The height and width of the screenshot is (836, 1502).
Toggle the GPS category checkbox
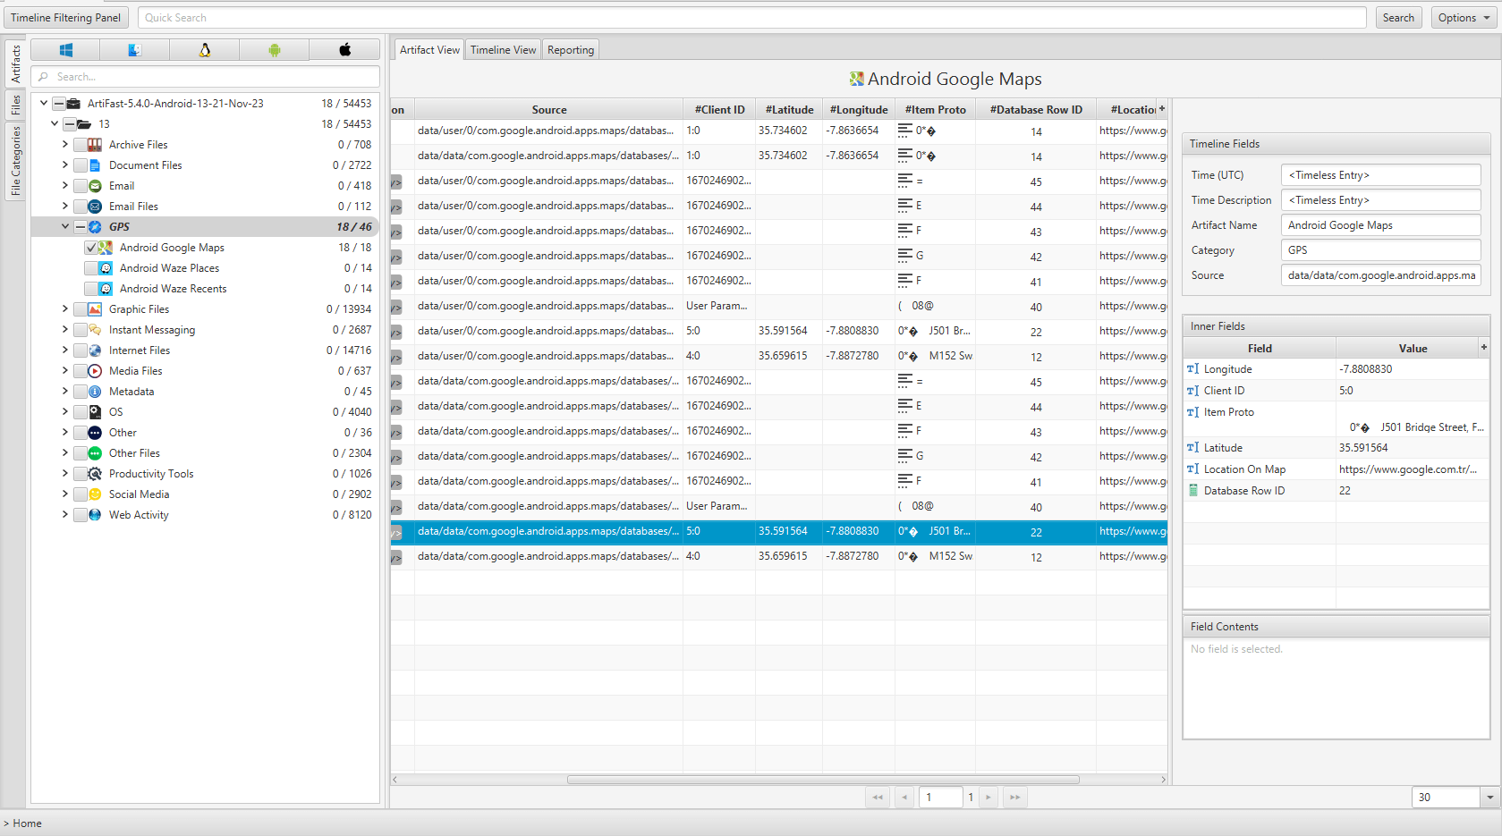80,227
